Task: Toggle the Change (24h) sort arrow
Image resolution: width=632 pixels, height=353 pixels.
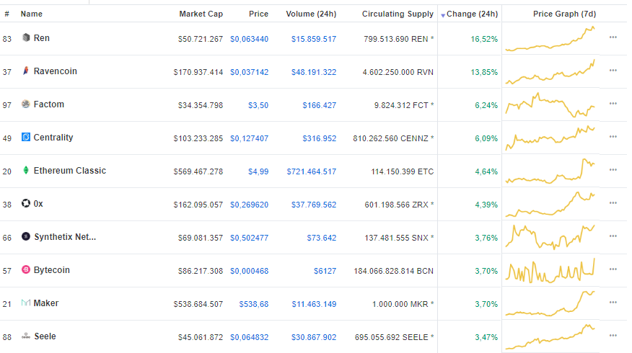Action: pos(443,15)
